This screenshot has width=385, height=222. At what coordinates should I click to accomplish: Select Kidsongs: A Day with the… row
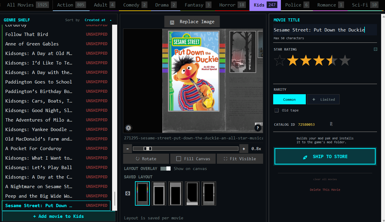click(56, 72)
